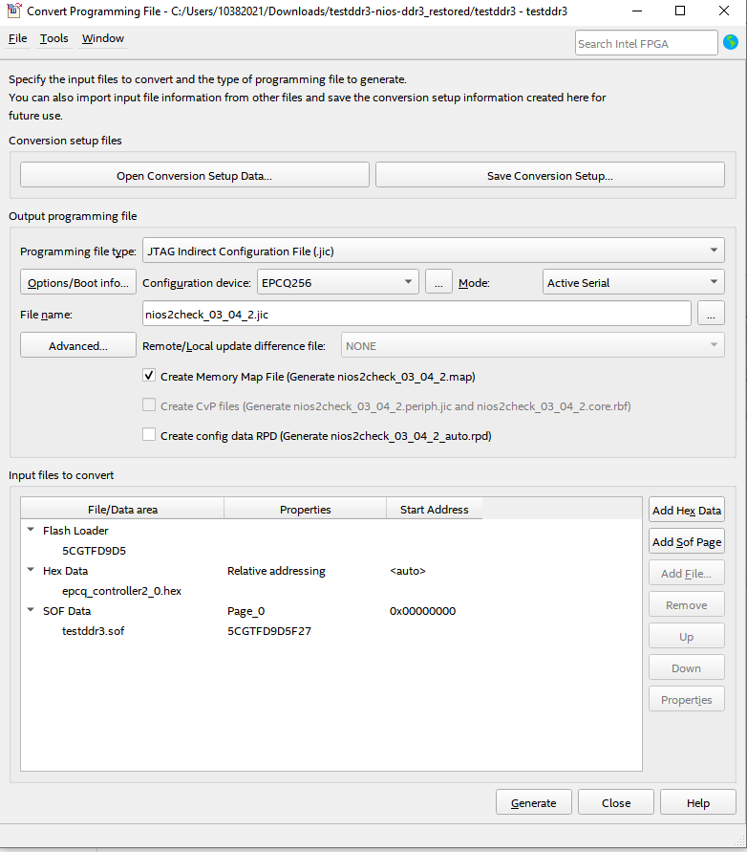
Task: Collapse the SOF Data tree node
Action: 31,610
